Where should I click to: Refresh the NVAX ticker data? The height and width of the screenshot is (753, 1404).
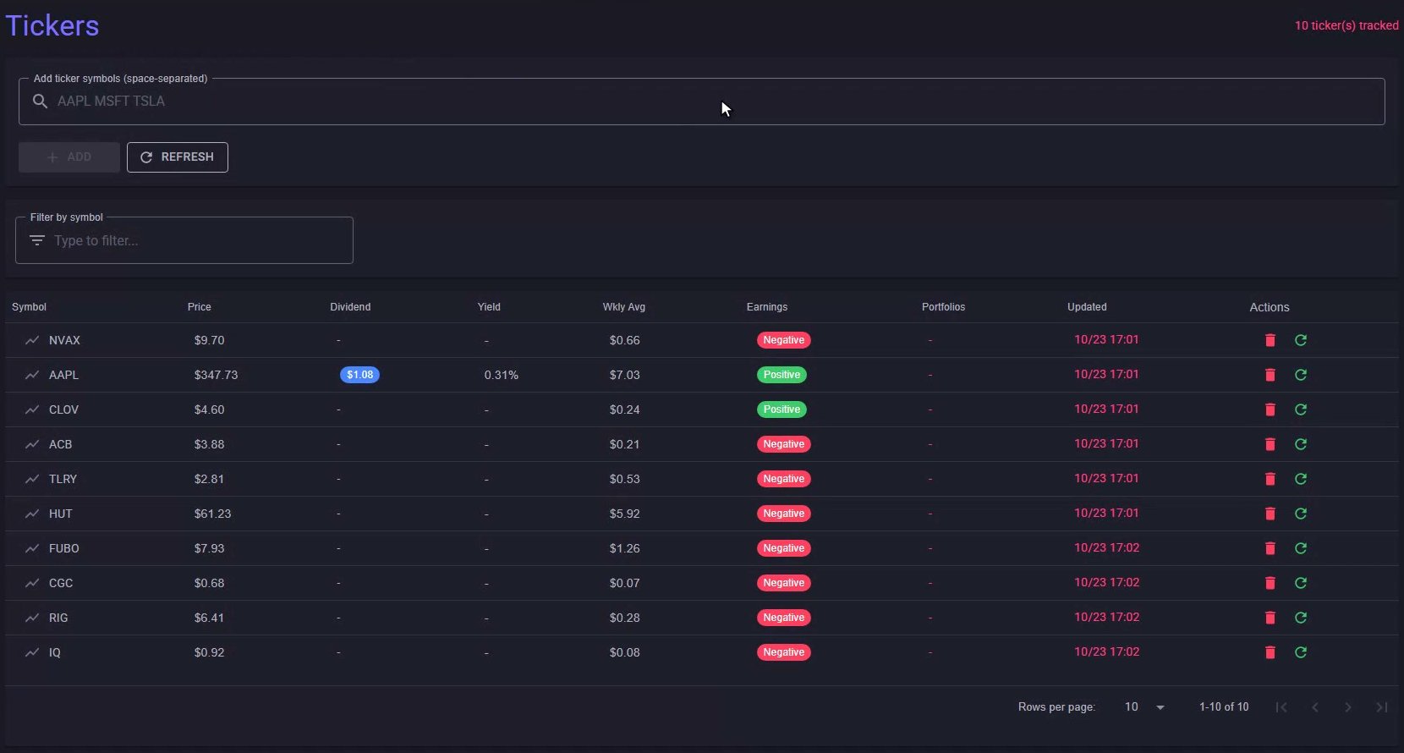click(1301, 340)
